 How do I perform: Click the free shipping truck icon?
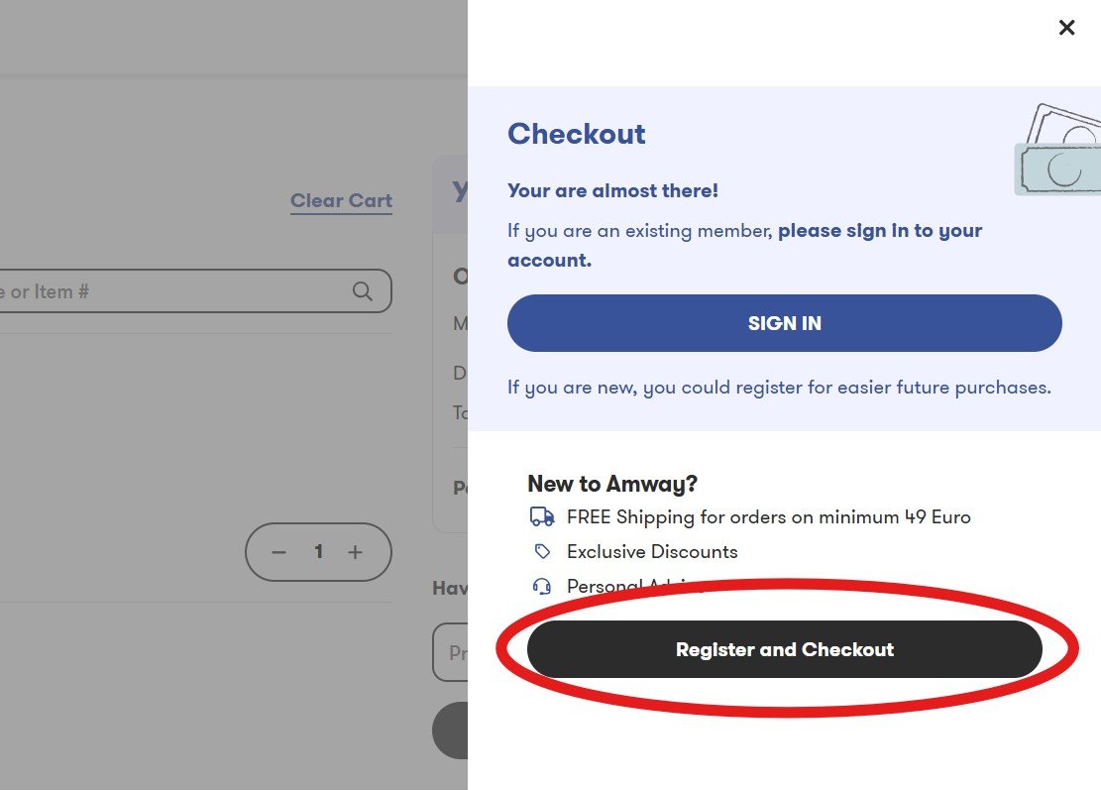(542, 516)
